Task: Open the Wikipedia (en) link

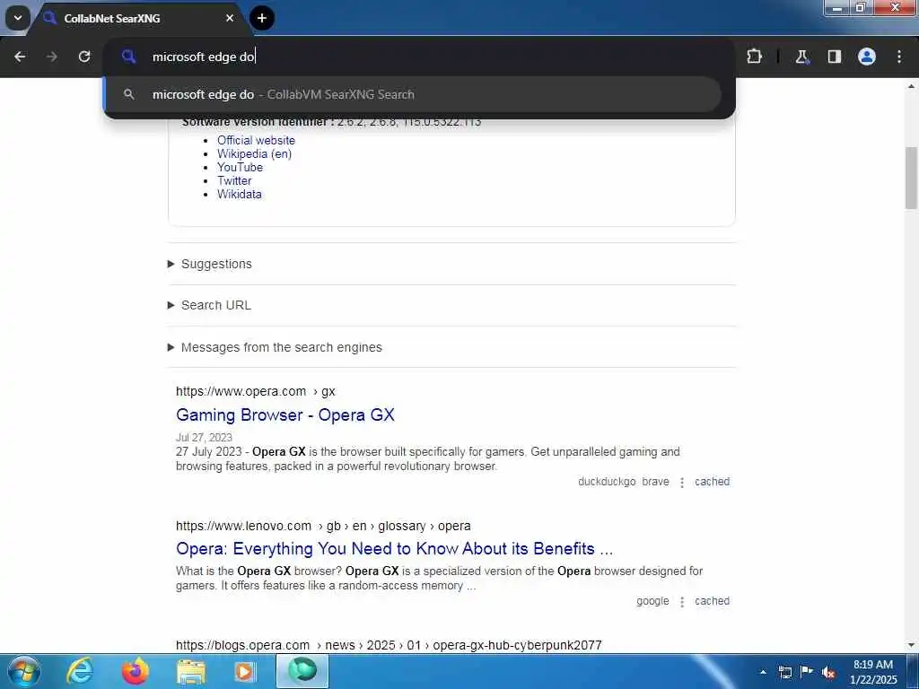Action: 254,154
